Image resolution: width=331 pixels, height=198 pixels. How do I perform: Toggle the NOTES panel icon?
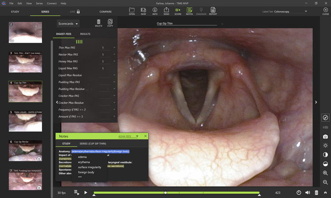click(189, 11)
